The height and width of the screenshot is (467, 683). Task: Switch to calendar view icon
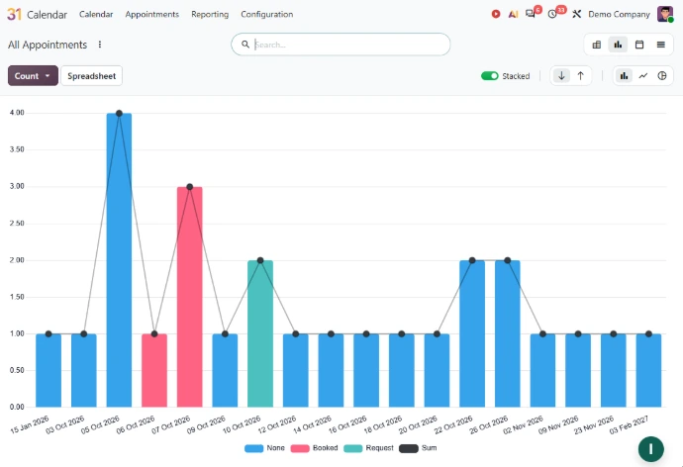(x=639, y=45)
